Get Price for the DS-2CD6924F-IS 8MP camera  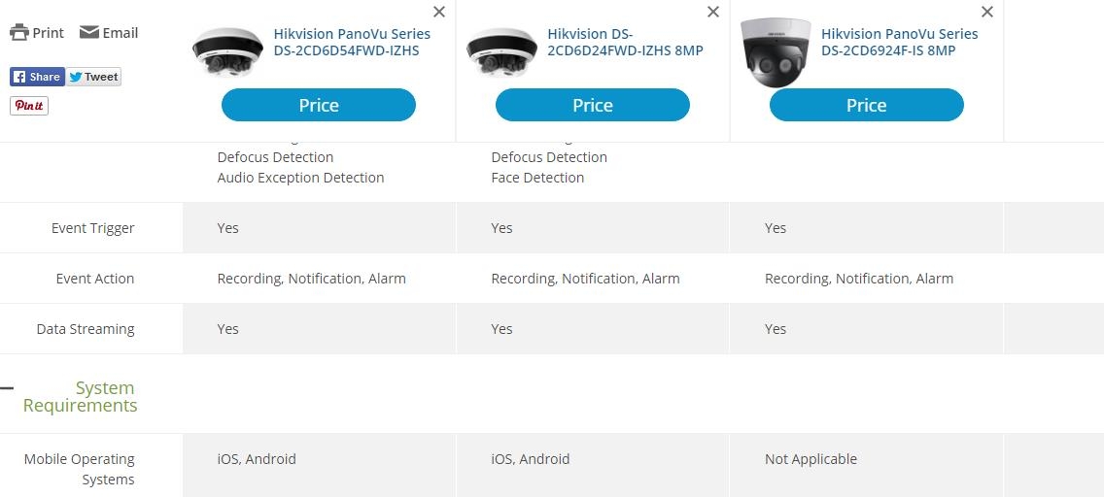click(867, 105)
